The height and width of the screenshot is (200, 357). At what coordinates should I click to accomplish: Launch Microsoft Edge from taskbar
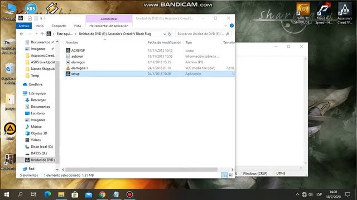point(47,194)
